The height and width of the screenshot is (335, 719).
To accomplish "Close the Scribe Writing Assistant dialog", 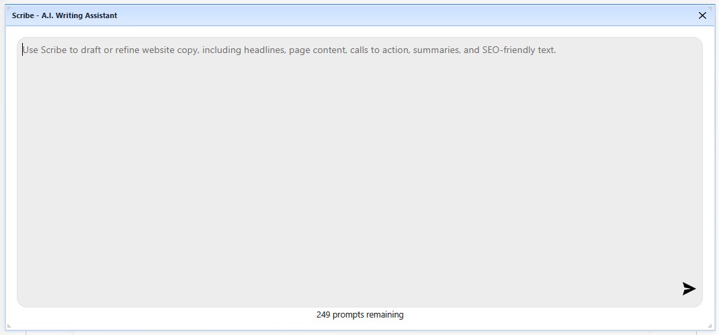I will coord(702,15).
